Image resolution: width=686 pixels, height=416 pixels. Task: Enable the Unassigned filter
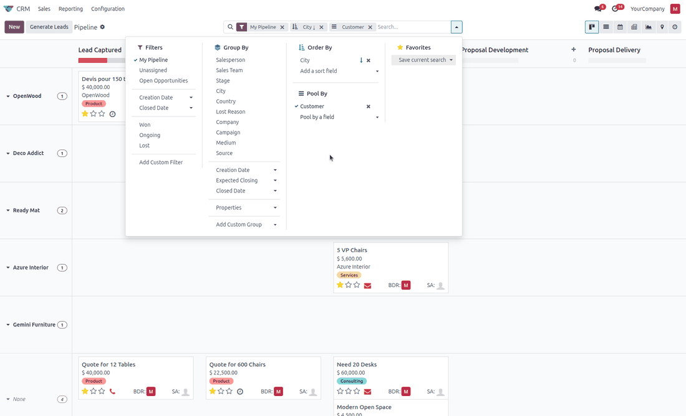click(153, 70)
